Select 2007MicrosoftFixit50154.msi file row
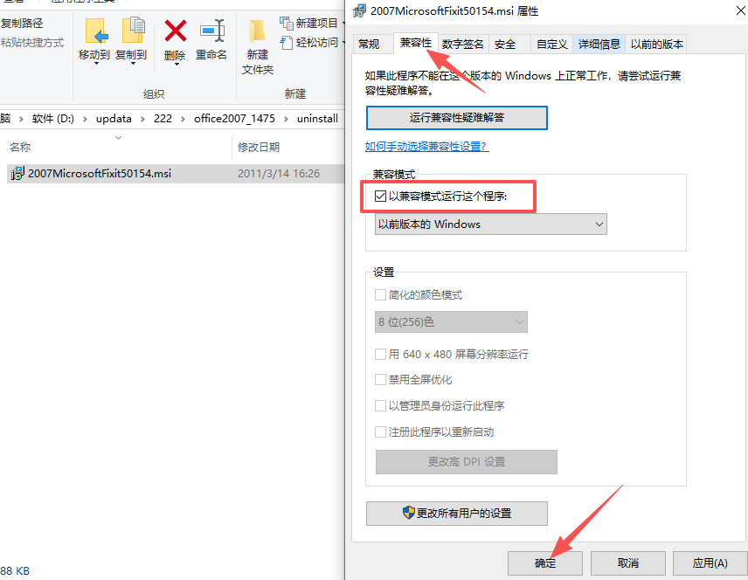 176,174
